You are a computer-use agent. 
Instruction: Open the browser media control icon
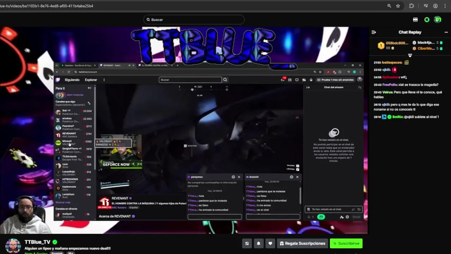coord(426,6)
